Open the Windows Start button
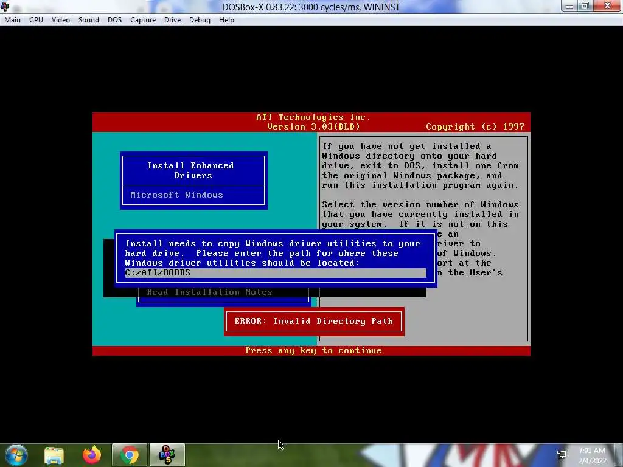Image resolution: width=623 pixels, height=467 pixels. (x=16, y=455)
